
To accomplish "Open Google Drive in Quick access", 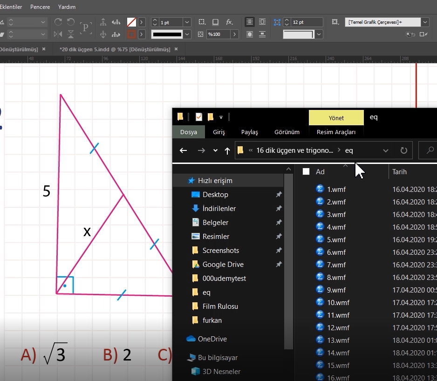I will (x=223, y=264).
